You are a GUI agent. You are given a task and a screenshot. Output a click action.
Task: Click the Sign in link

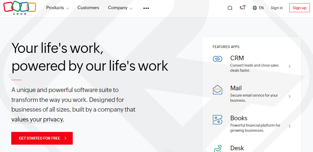(277, 8)
